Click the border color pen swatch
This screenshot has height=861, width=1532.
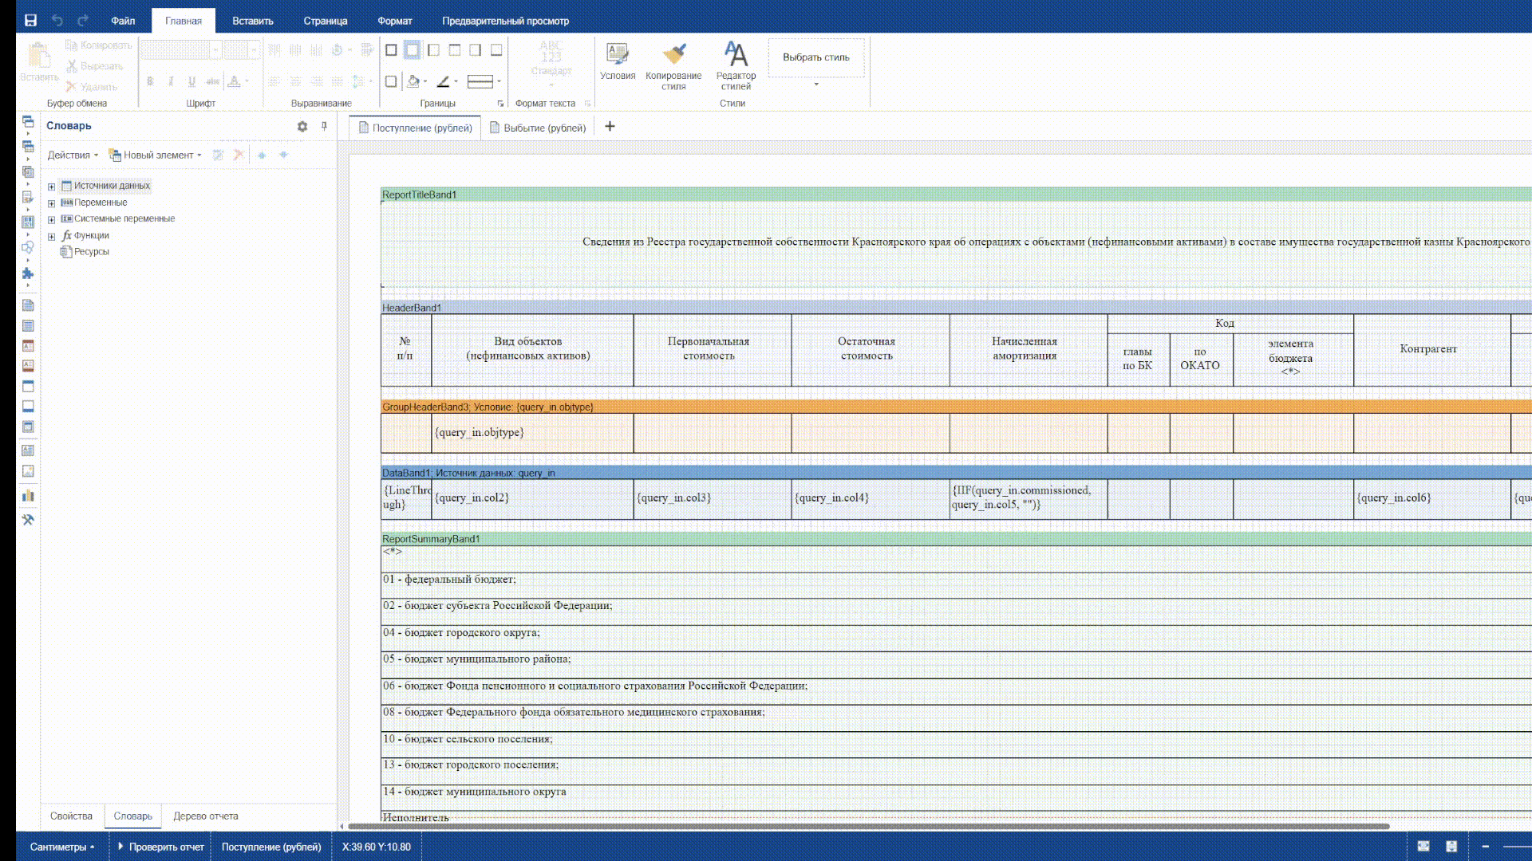click(x=443, y=81)
